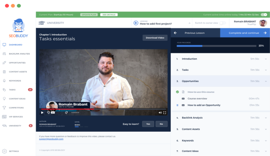Click the See Details button

coord(109,15)
